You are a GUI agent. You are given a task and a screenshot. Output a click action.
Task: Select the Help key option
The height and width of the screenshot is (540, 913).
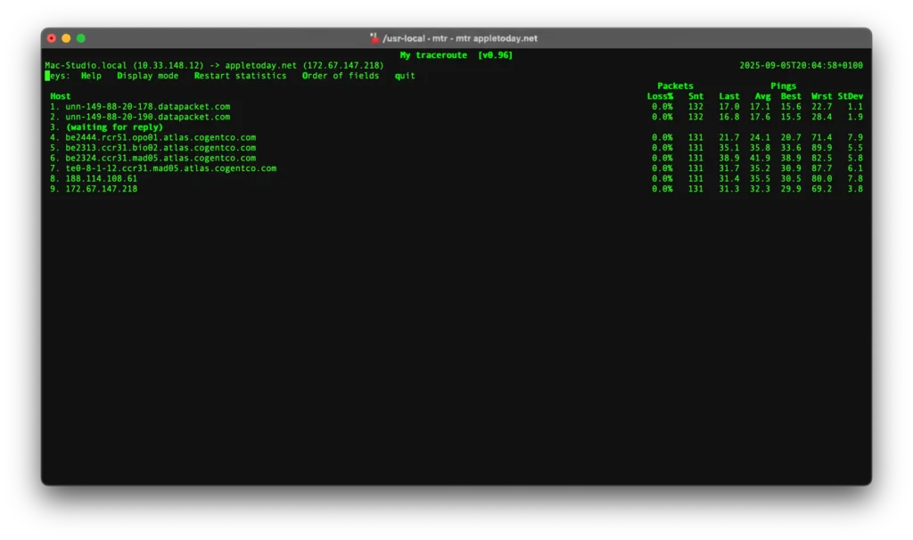point(91,76)
